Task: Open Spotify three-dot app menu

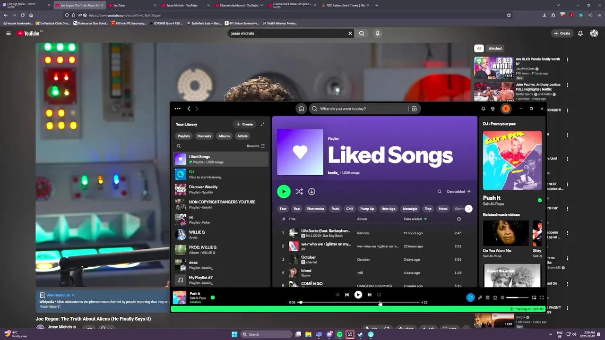Action: pos(178,109)
